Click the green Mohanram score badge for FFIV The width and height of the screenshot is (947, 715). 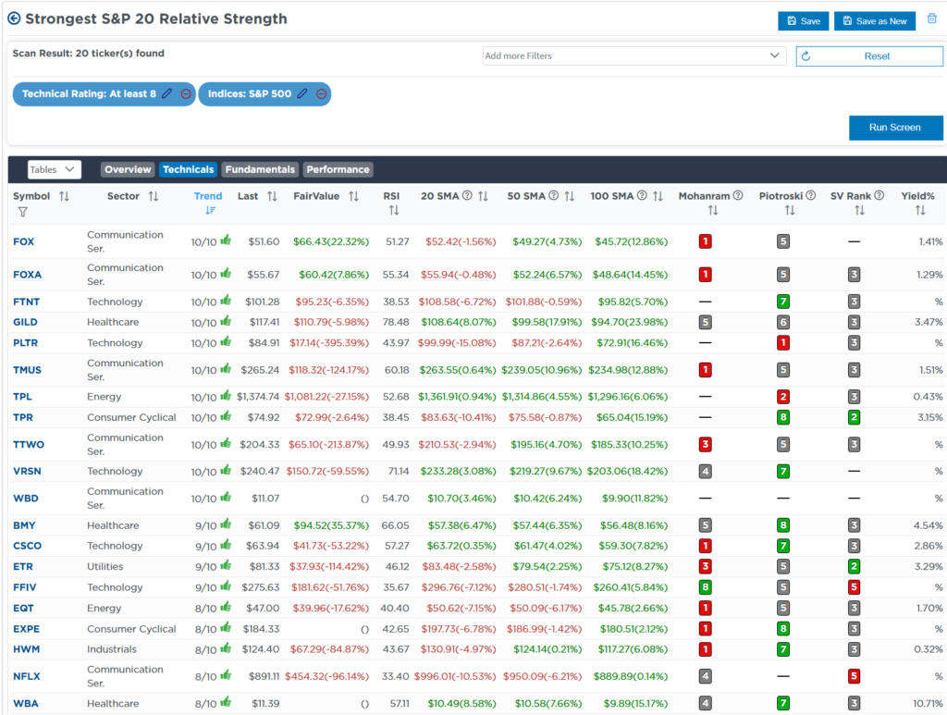click(x=706, y=587)
